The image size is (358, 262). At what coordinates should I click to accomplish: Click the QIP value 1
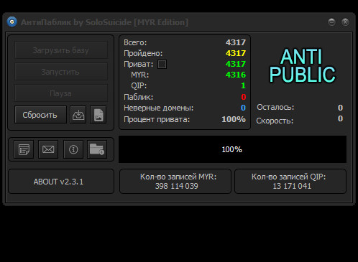tap(244, 85)
